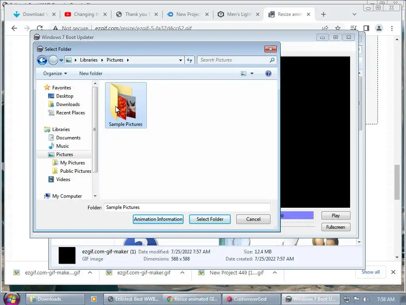Close the Select Folder dialog

tap(270, 49)
